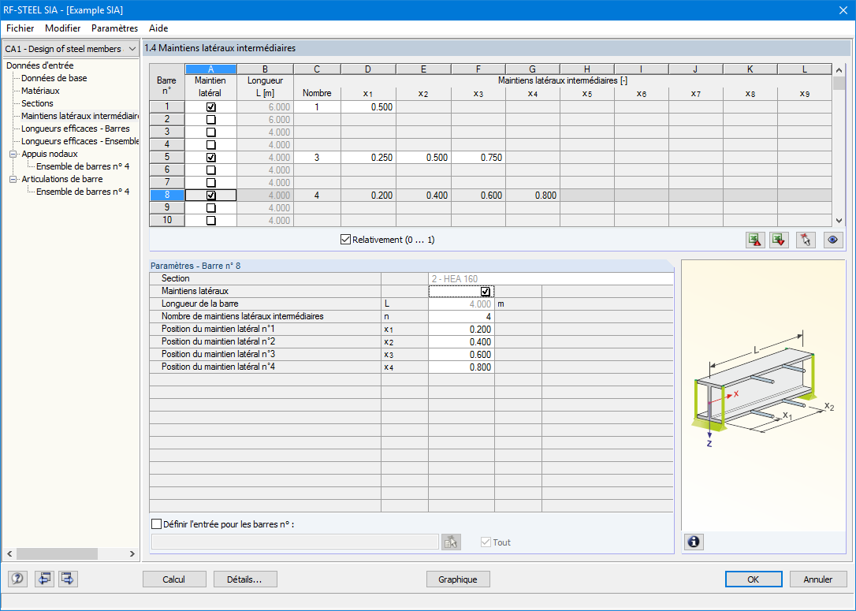This screenshot has width=856, height=611.
Task: Toggle Maintiens latéraux checkbox in parameters panel
Action: coord(486,292)
